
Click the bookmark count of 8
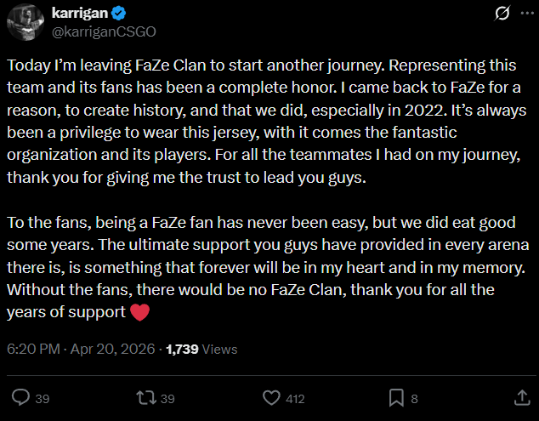point(414,398)
